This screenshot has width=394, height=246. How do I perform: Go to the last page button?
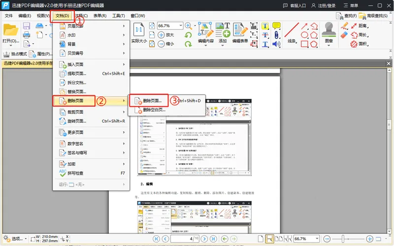pos(213,239)
